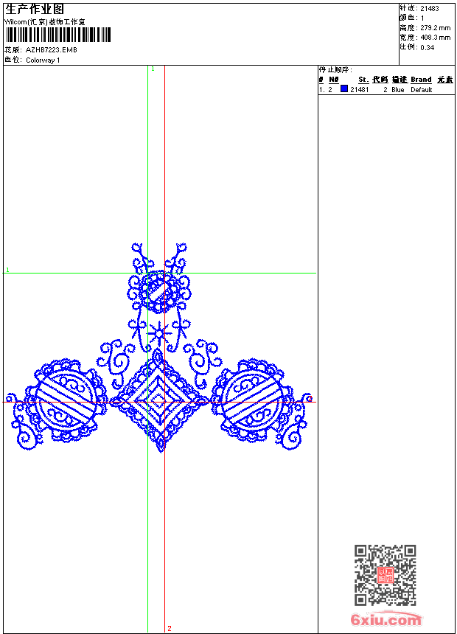Click the St. column header
The image size is (457, 634).
click(x=363, y=80)
